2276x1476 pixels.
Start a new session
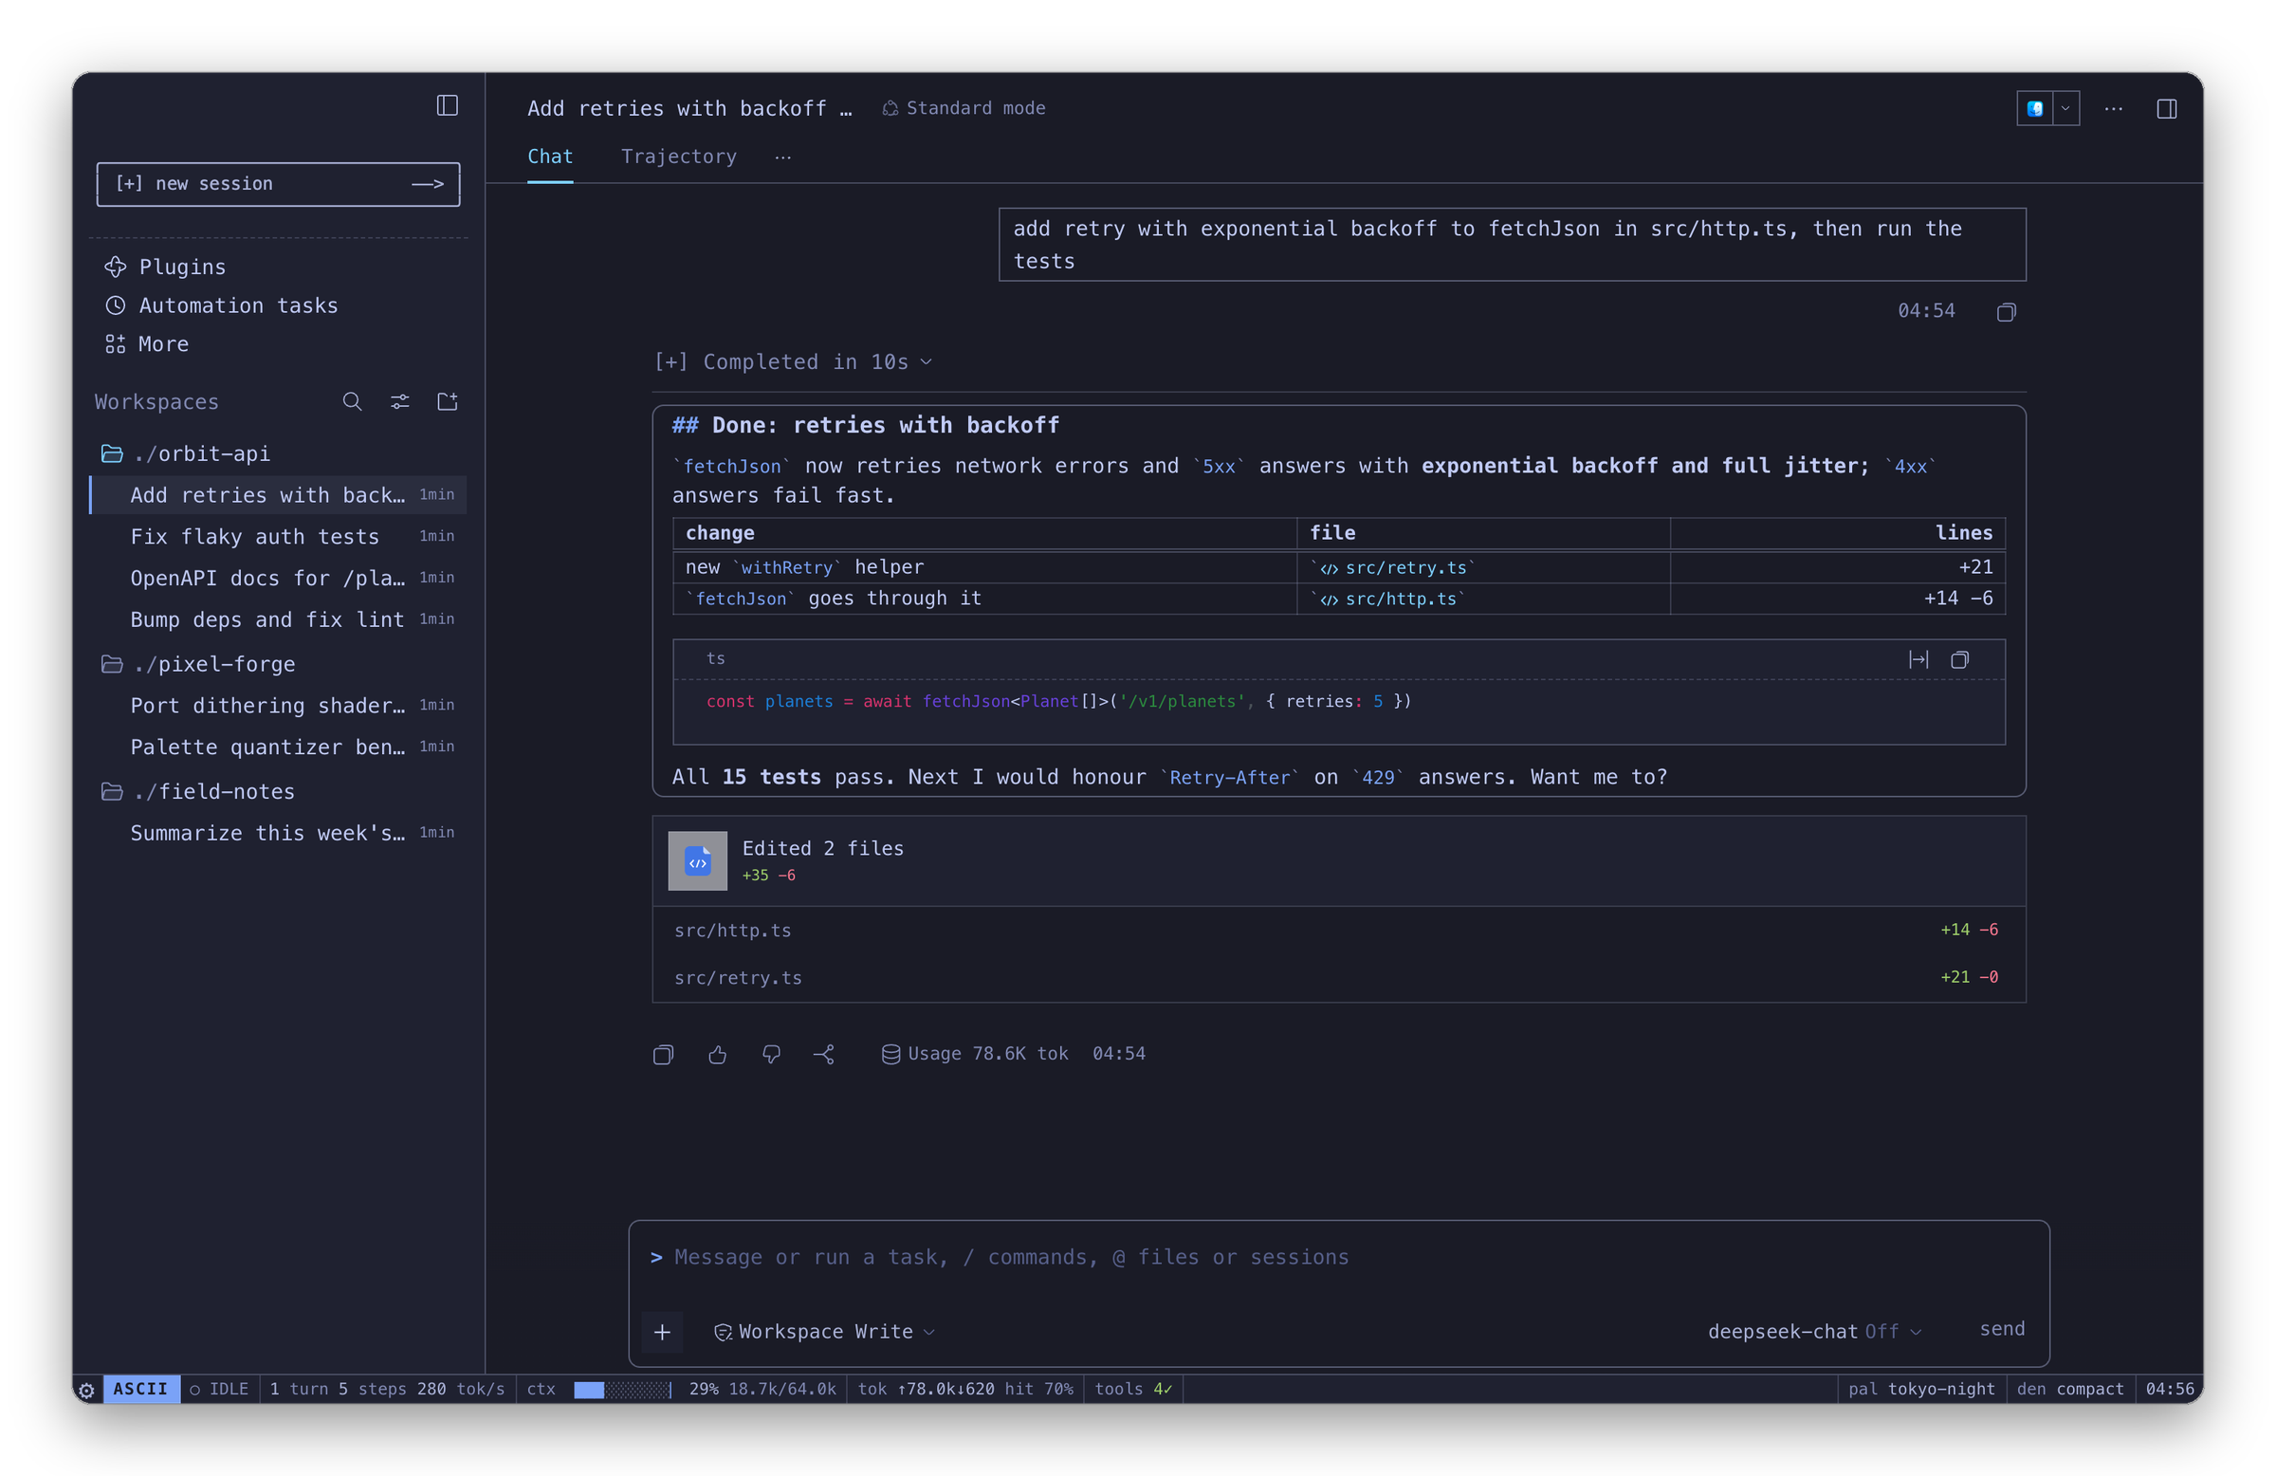pyautogui.click(x=278, y=184)
